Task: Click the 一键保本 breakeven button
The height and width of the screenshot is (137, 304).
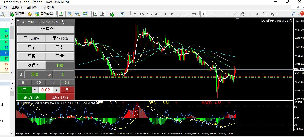Action: [32, 65]
